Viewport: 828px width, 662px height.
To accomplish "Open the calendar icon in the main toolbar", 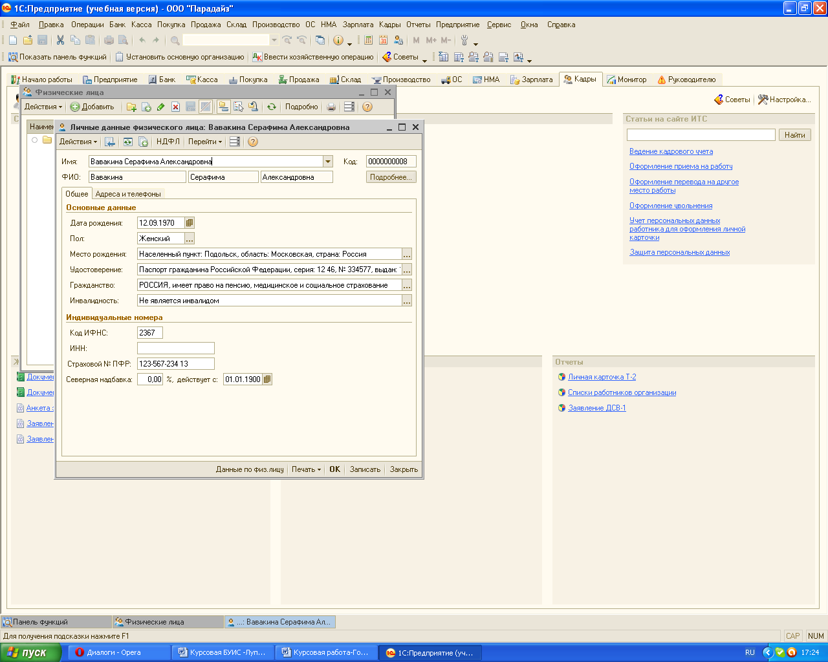I will [384, 40].
